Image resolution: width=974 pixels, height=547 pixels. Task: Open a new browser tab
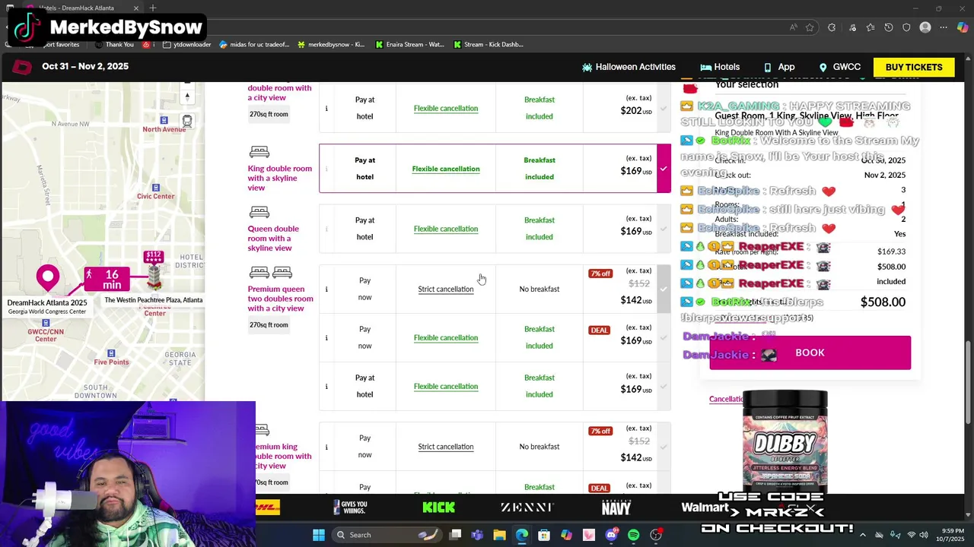pyautogui.click(x=153, y=8)
